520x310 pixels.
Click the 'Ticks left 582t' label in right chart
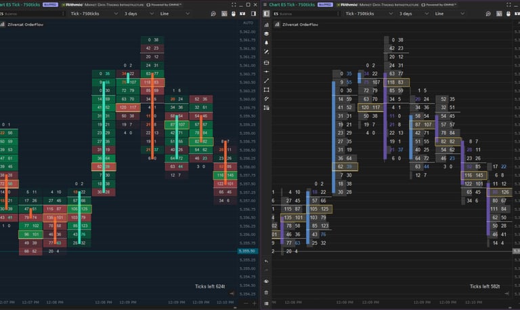coord(485,286)
